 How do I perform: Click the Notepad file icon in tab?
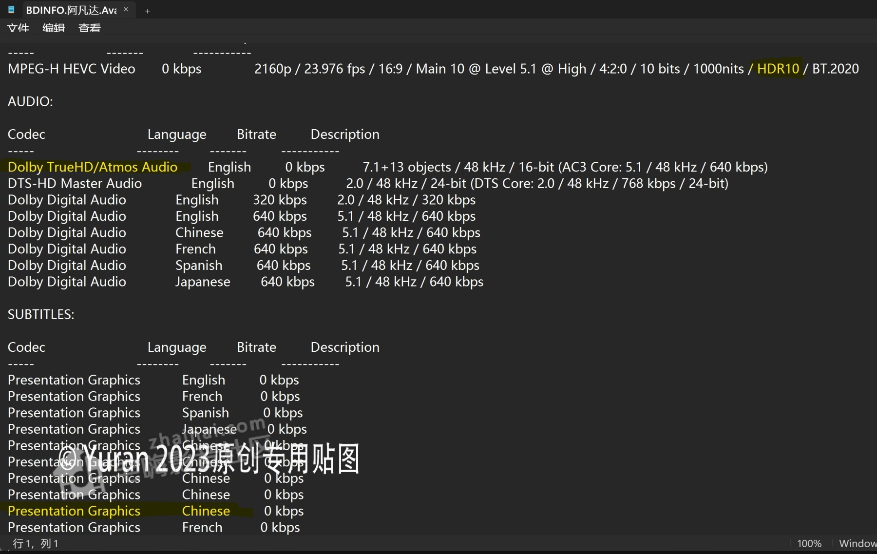click(12, 9)
